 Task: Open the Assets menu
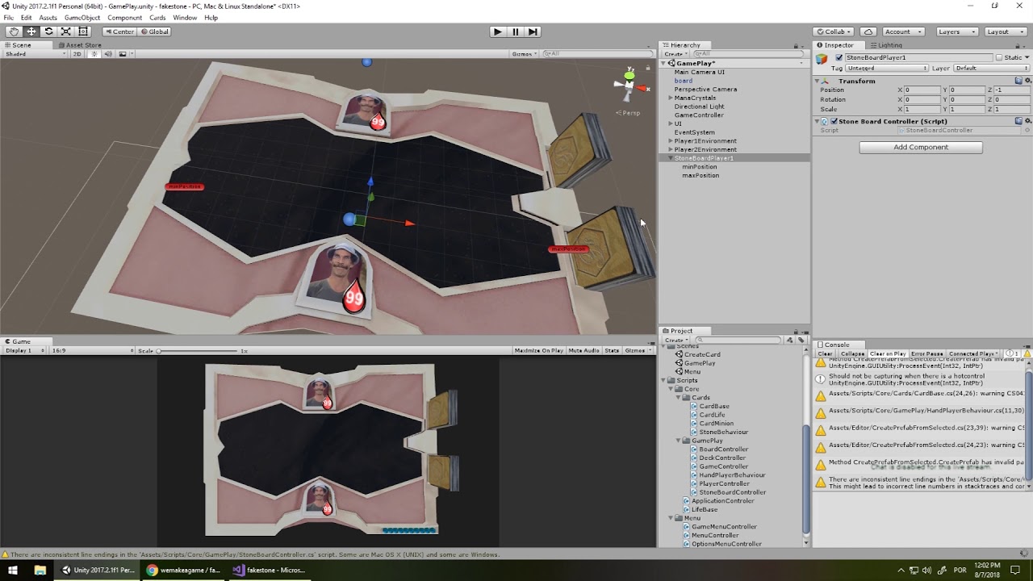pyautogui.click(x=48, y=17)
